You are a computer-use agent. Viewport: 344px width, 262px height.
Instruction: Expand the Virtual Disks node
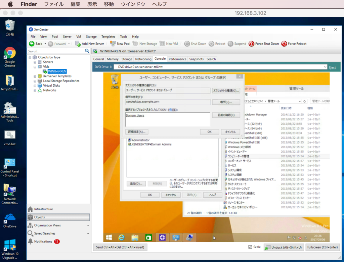pos(35,86)
